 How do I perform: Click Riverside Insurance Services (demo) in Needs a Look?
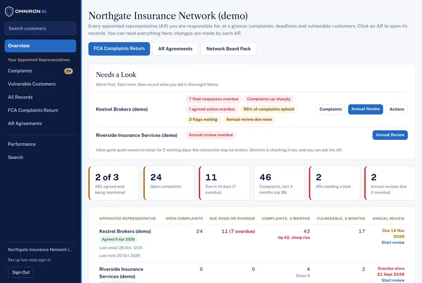(x=137, y=135)
